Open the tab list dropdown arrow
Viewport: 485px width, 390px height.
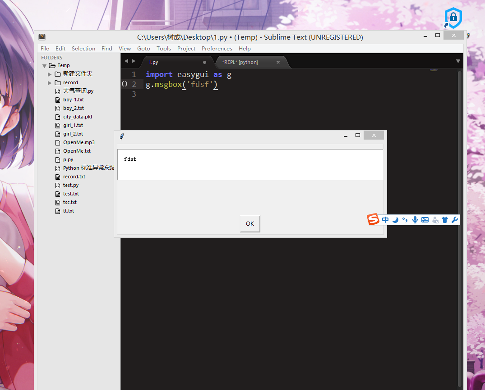coord(458,61)
